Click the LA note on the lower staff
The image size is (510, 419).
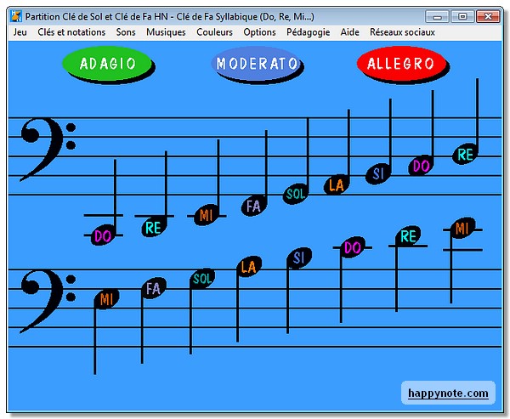[249, 267]
